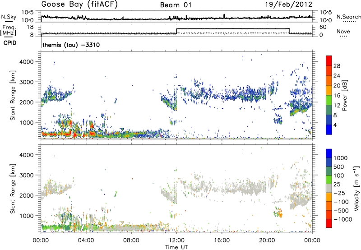Click the gray Velocity segment between 25 and -25
The image size is (361, 250).
tap(329, 188)
